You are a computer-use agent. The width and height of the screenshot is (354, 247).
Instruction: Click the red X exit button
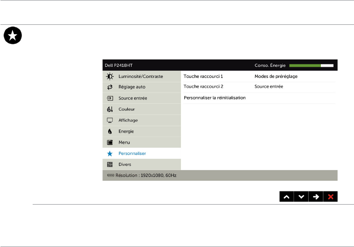point(330,196)
